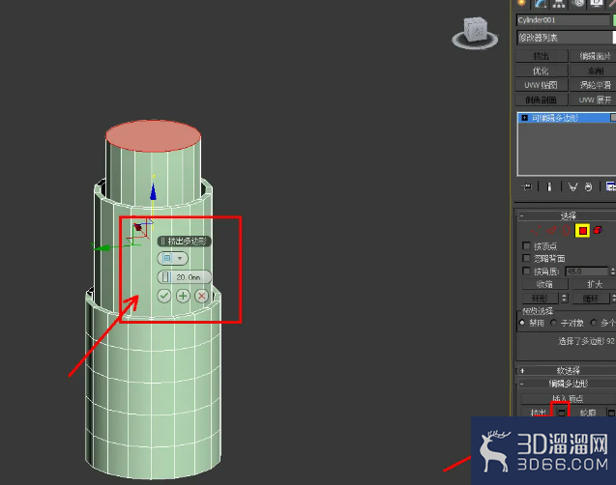The height and width of the screenshot is (485, 616).
Task: Click the object color swatch beside Cylinder001
Action: tap(614, 20)
